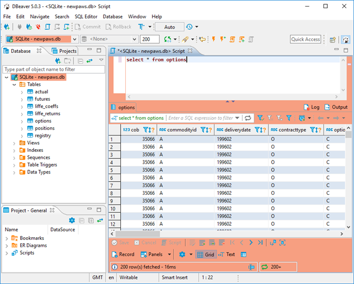Click filter icon in deliverydate column header
The width and height of the screenshot is (354, 284).
257,130
